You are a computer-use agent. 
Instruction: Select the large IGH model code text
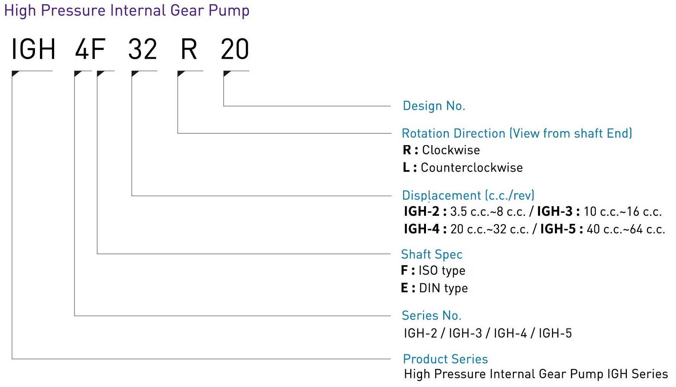click(34, 49)
